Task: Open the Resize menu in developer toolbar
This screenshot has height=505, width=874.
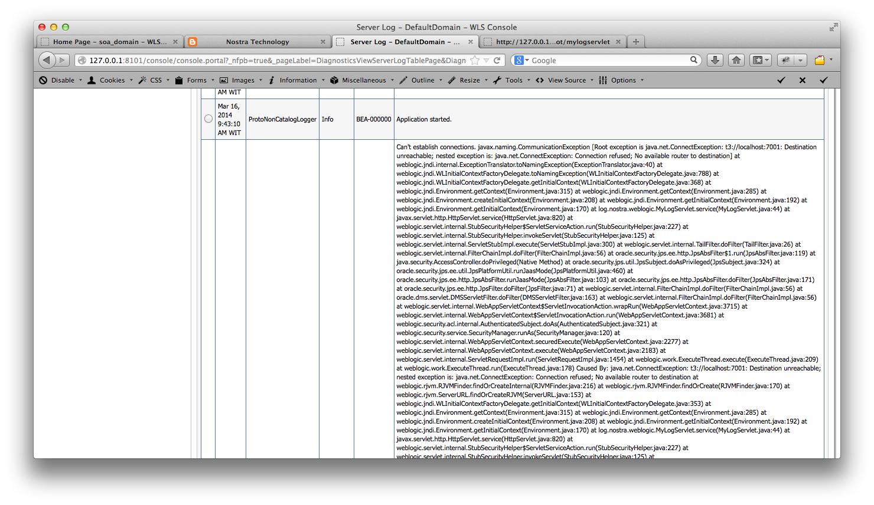Action: [x=468, y=80]
